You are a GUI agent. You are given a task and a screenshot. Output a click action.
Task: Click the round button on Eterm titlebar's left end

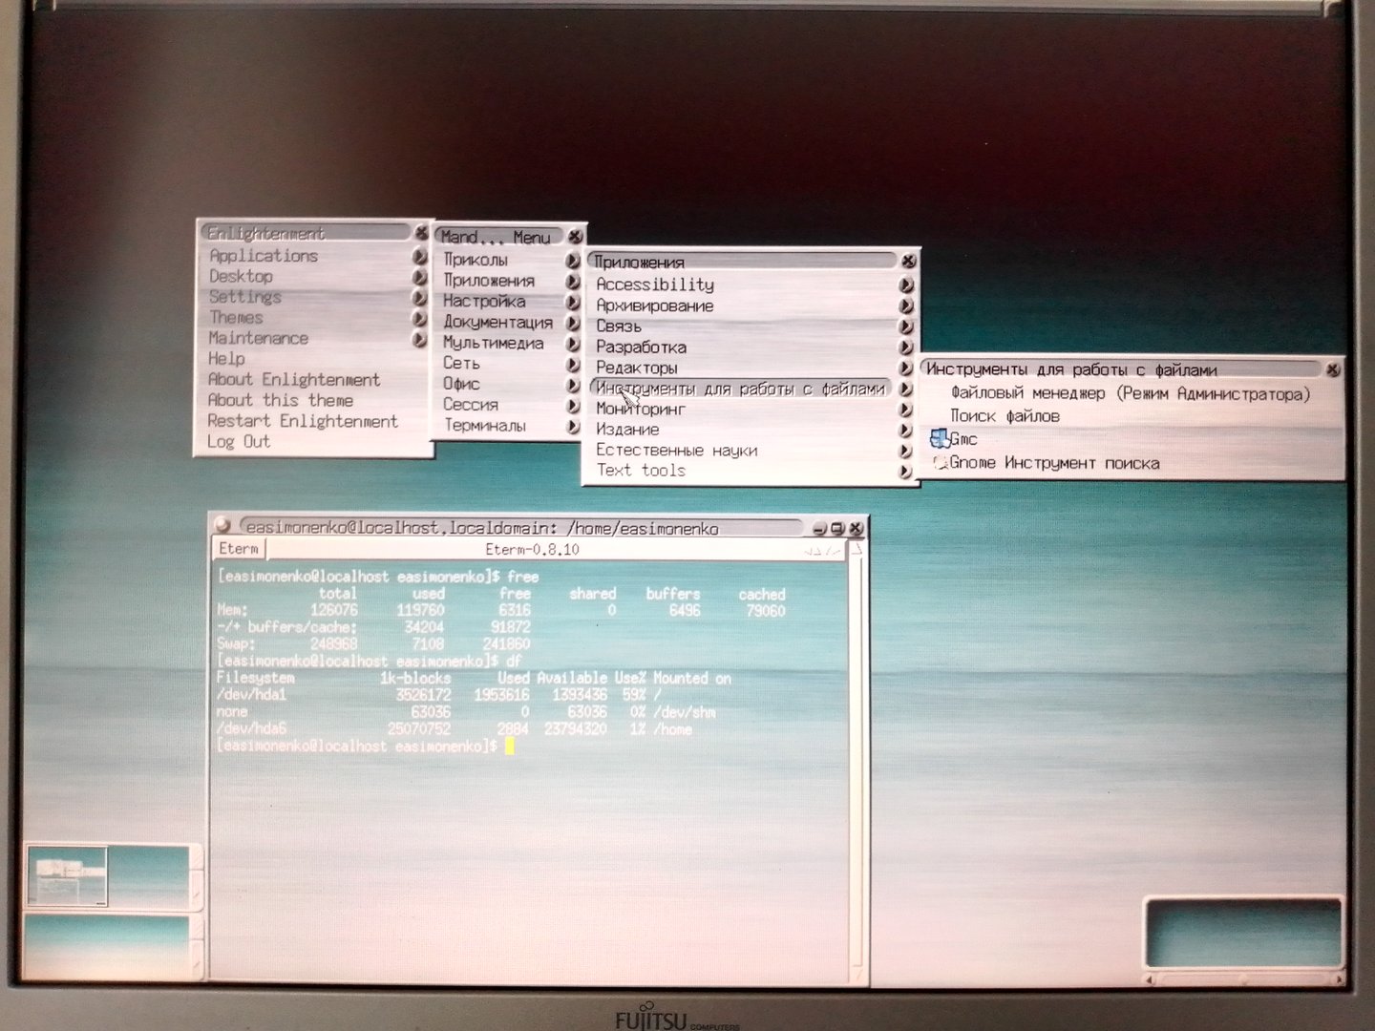point(222,525)
